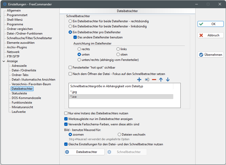Open Archiv-Plugins settings page
Image resolution: width=226 pixels, height=165 pixels.
click(17, 47)
